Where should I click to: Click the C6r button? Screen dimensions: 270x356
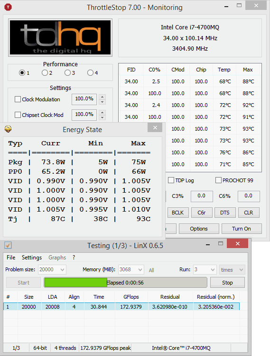(x=202, y=213)
